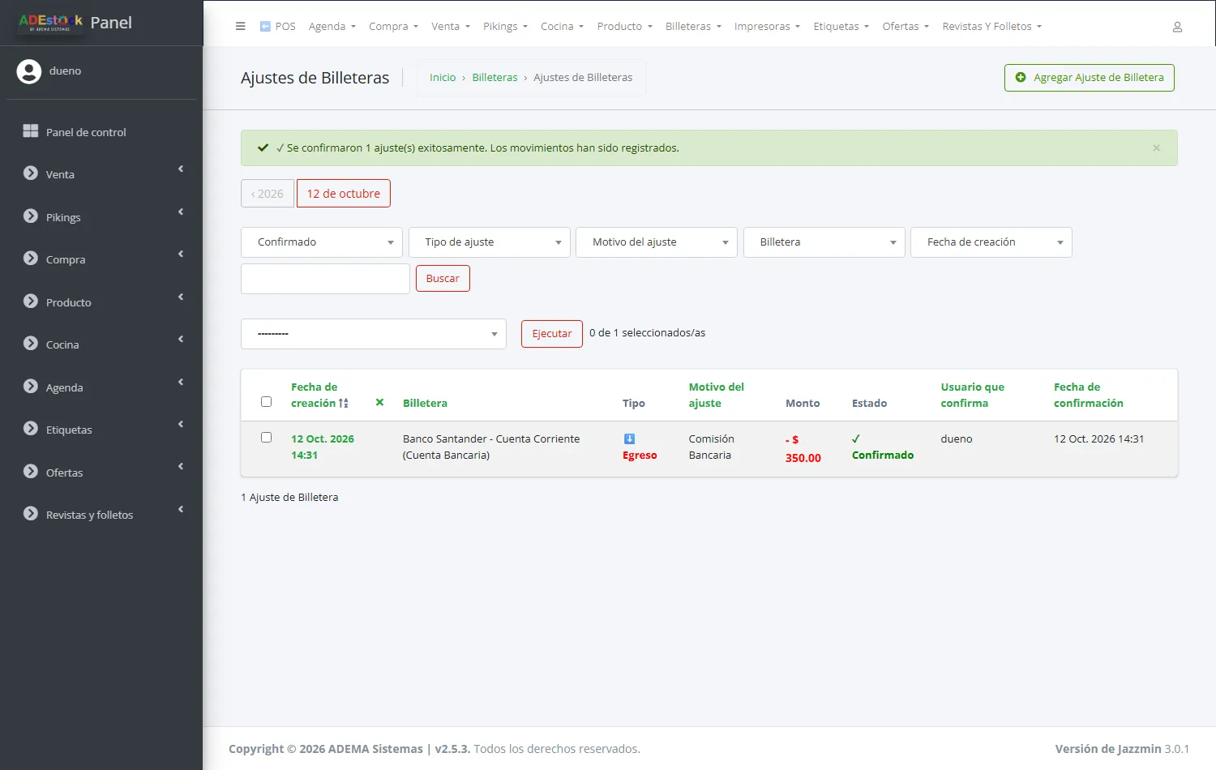Open the Confirmado status filter dropdown
The height and width of the screenshot is (770, 1216).
(x=322, y=242)
